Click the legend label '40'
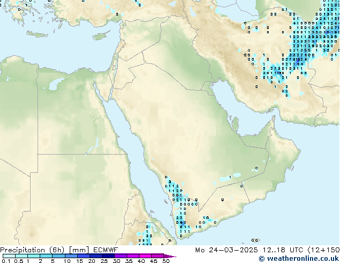This screenshot has width=340, height=263. click(x=141, y=261)
